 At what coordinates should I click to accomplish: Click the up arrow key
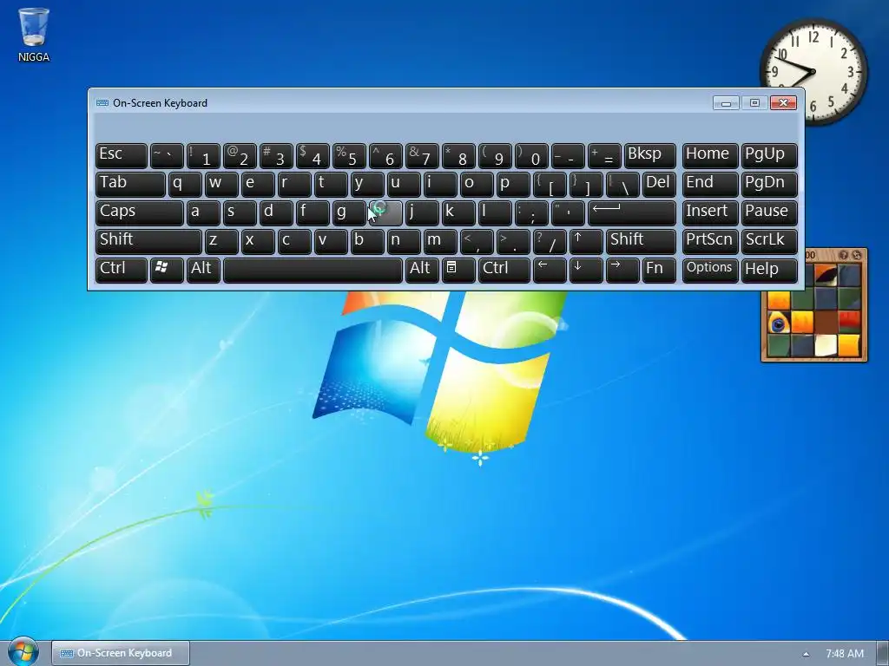coord(586,241)
